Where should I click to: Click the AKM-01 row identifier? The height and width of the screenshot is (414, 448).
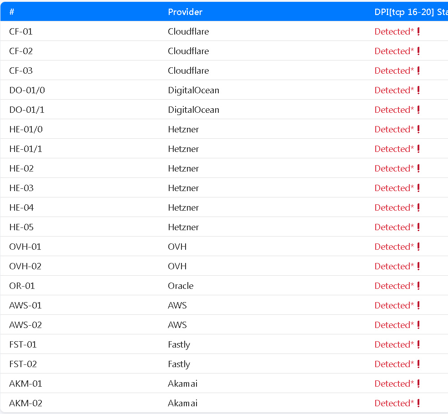tap(25, 384)
